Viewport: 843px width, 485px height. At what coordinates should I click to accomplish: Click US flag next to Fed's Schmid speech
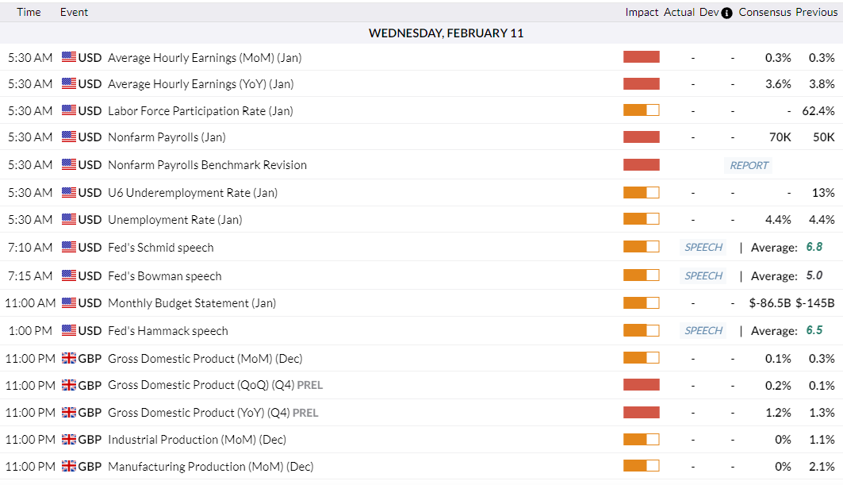(69, 247)
